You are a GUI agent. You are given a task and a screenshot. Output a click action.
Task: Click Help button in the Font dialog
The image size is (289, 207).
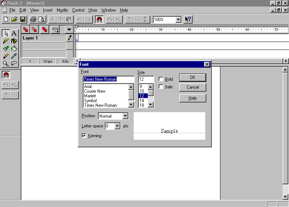pos(193,98)
